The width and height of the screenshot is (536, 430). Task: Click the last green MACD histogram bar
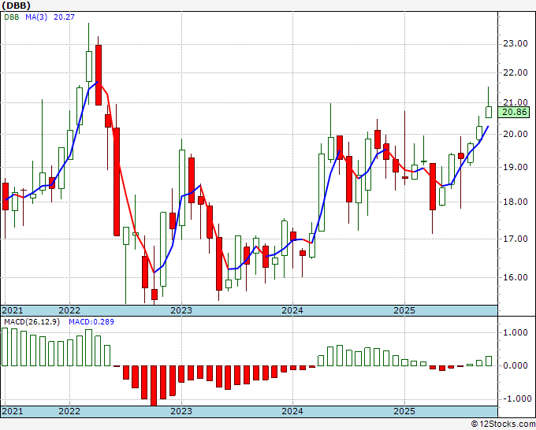[489, 361]
